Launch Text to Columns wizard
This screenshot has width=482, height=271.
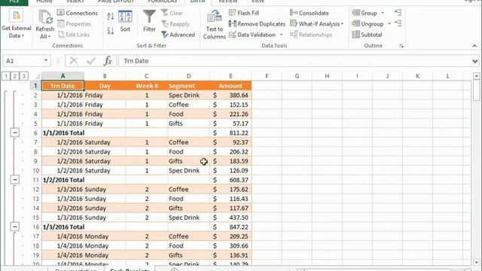click(214, 25)
